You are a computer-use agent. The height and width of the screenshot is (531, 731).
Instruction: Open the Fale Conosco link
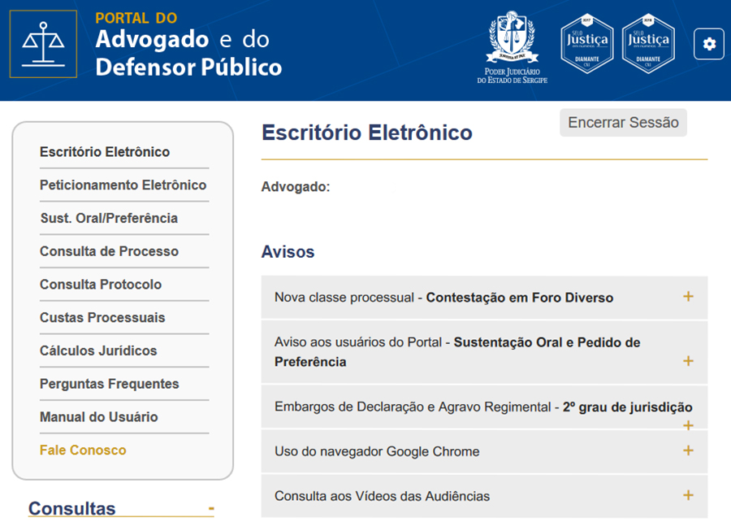83,450
